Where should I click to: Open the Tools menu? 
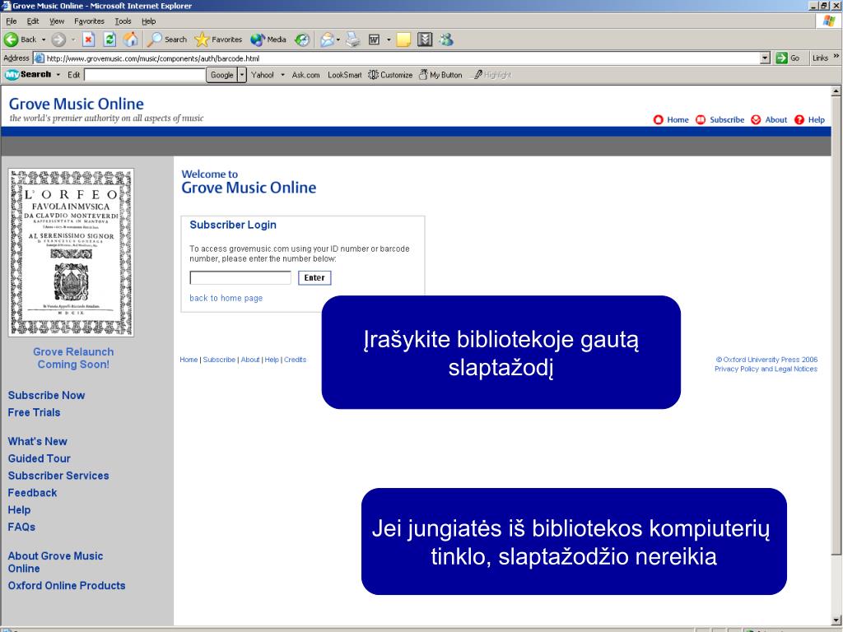point(123,21)
